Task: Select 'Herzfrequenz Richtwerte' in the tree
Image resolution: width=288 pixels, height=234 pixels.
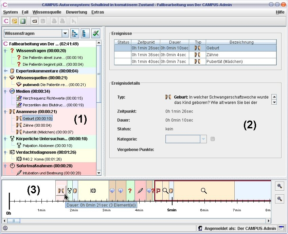Action: tap(53, 98)
